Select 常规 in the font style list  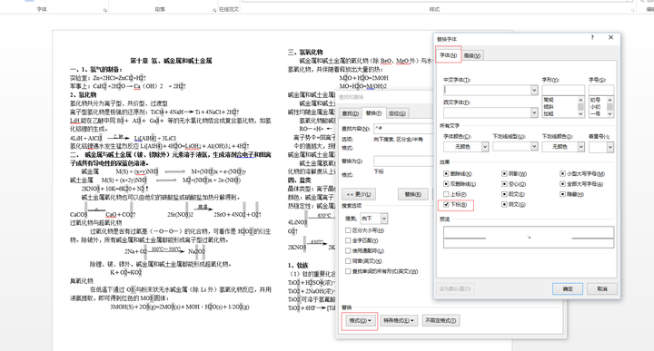pos(549,100)
